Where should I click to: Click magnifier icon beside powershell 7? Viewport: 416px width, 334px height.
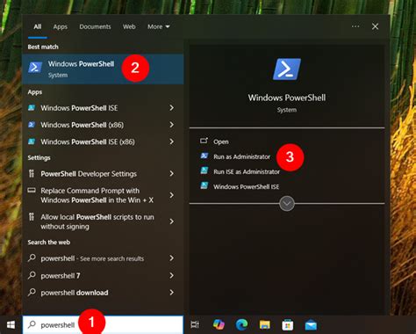pyautogui.click(x=32, y=275)
